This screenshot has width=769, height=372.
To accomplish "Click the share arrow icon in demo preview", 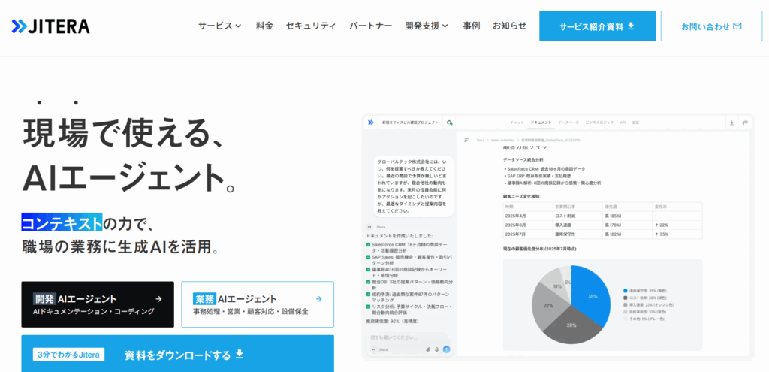I will [745, 122].
